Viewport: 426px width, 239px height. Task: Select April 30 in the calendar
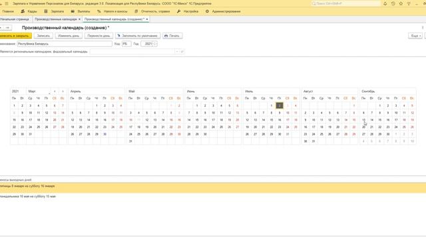click(x=105, y=134)
